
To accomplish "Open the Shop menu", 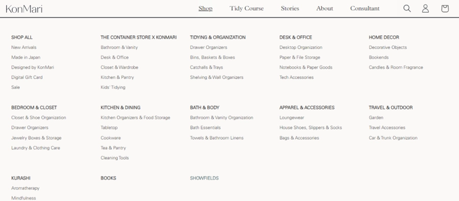I will pos(206,9).
